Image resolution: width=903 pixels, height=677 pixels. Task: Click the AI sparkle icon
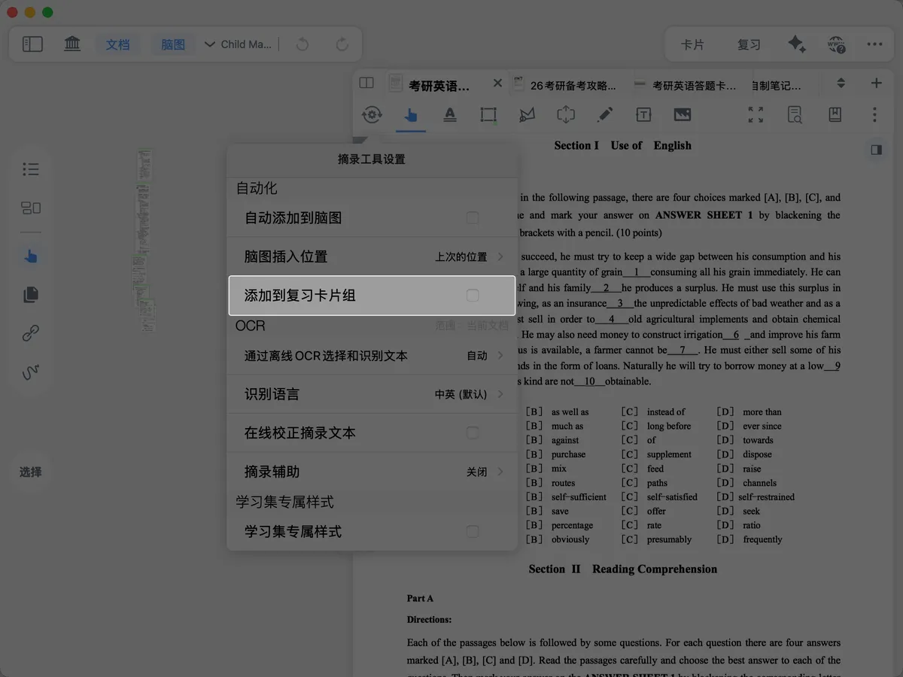[797, 44]
